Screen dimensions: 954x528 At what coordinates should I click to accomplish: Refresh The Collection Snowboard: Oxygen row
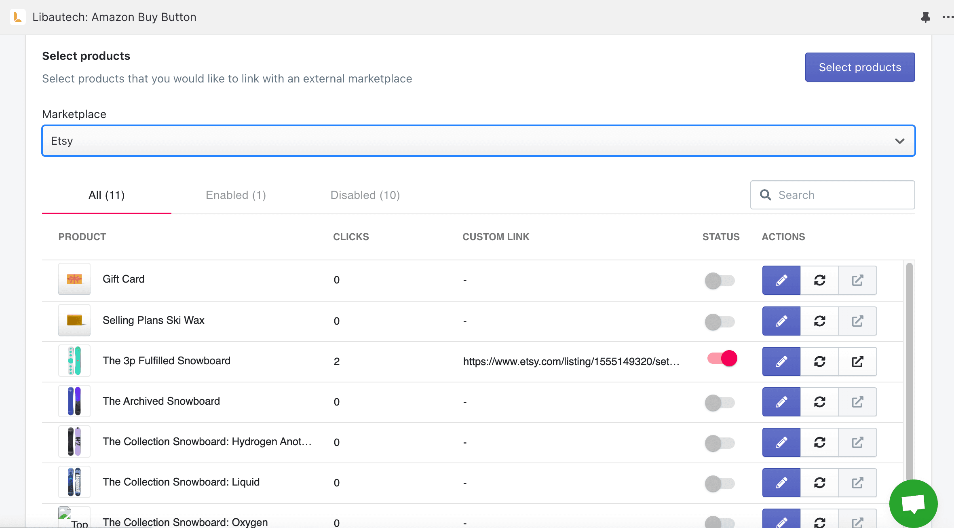pos(819,519)
